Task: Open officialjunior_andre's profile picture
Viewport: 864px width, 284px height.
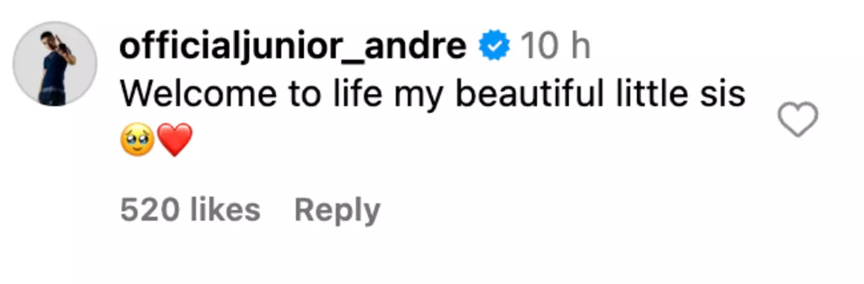Action: click(x=55, y=64)
